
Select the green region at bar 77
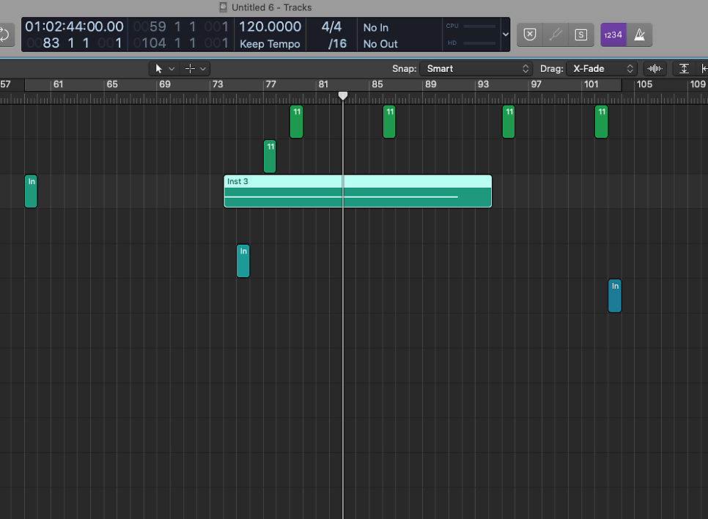270,156
